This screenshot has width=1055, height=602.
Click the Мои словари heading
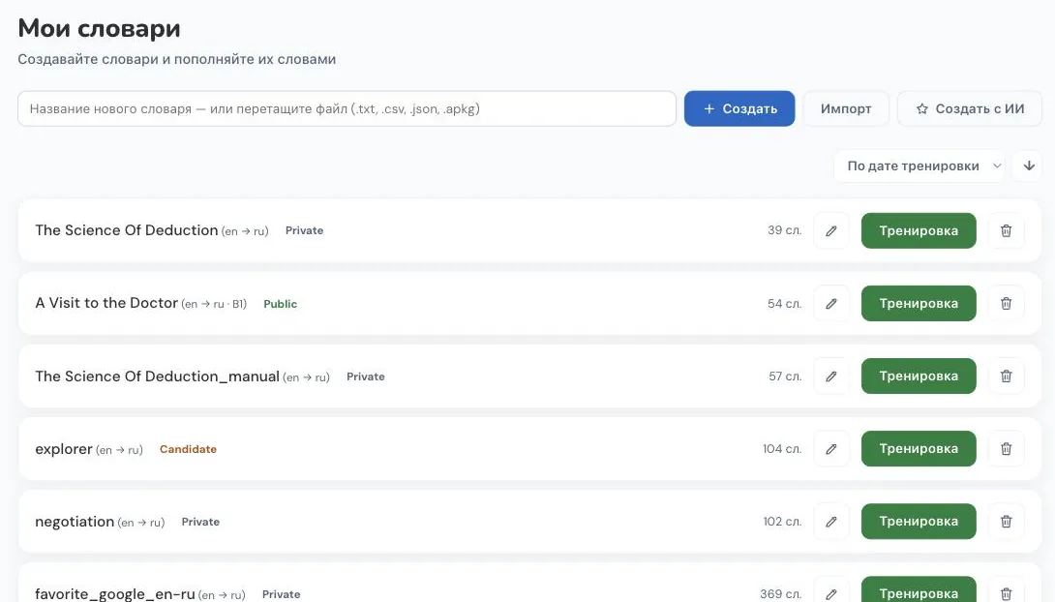99,28
